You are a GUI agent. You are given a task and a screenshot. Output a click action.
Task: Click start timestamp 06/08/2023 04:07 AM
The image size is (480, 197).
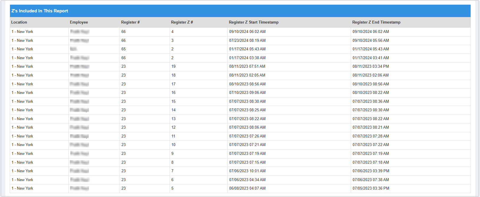click(x=247, y=188)
